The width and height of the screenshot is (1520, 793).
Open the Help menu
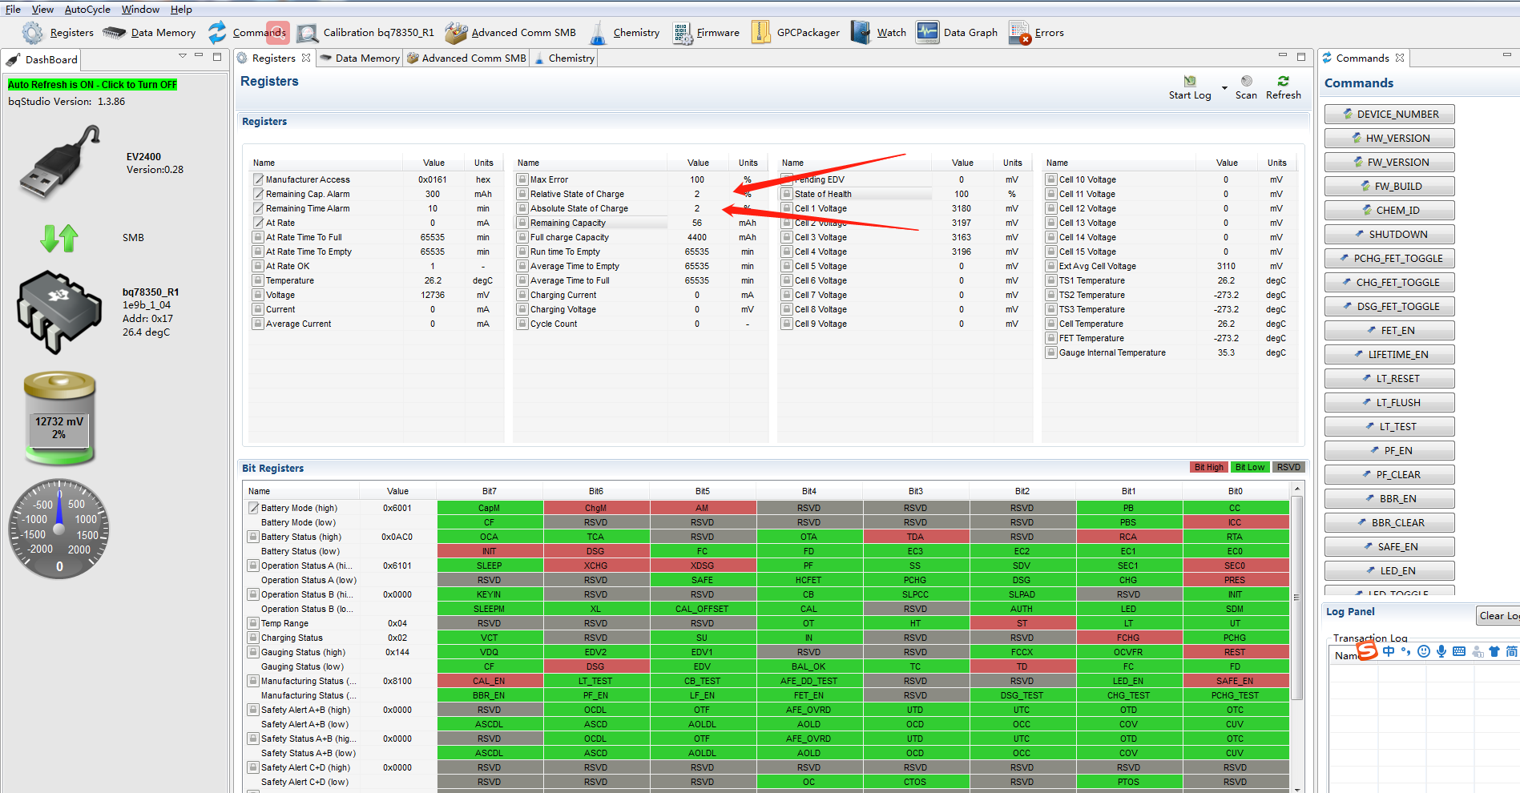(181, 10)
